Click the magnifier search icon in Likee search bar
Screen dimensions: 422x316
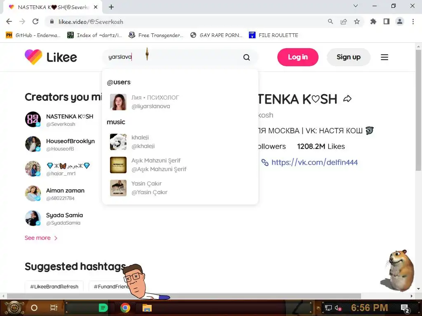246,57
